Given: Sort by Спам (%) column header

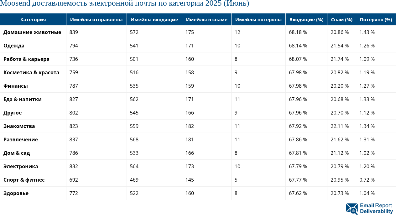Looking at the screenshot, I should click(x=342, y=19).
